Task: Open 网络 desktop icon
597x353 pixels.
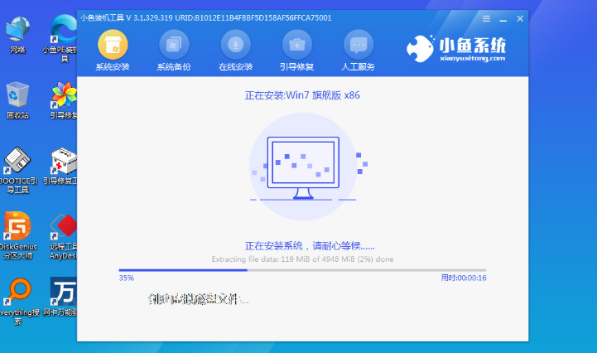Action: point(17,33)
